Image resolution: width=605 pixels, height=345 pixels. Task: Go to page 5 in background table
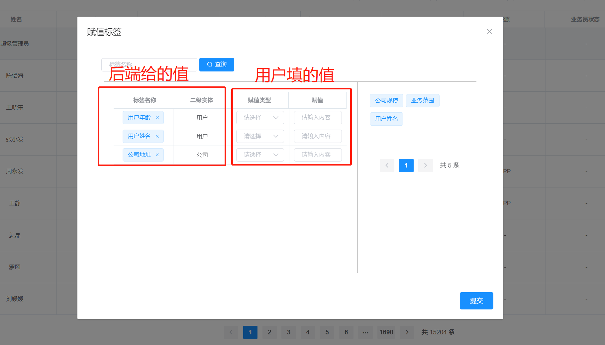327,332
